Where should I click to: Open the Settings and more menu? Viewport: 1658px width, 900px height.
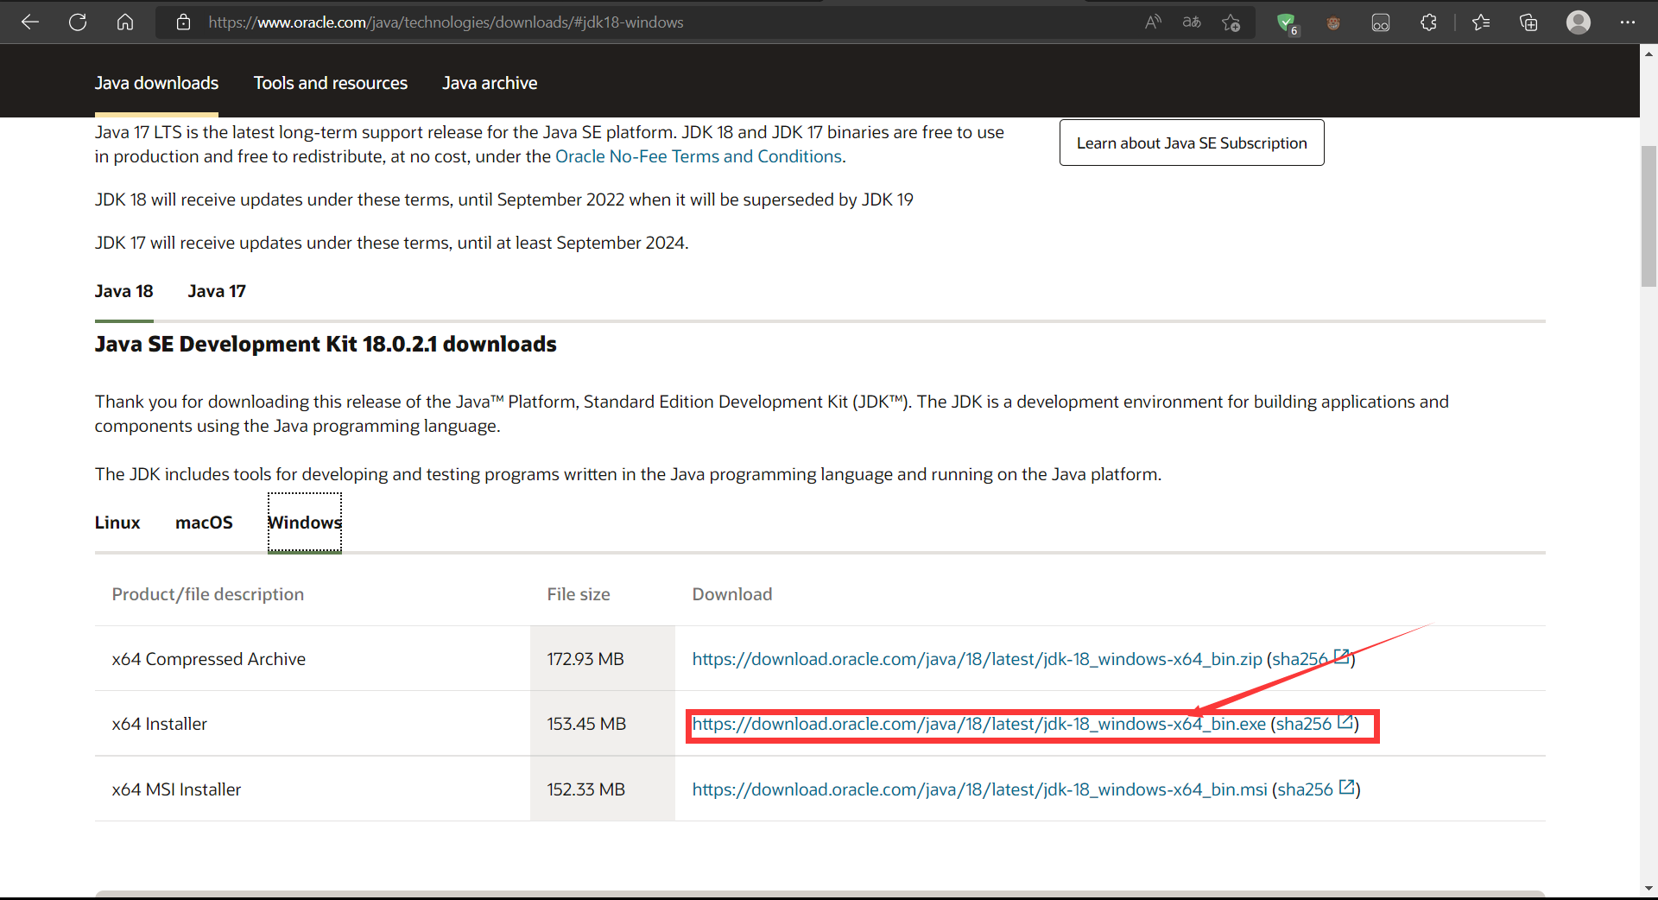[x=1628, y=22]
